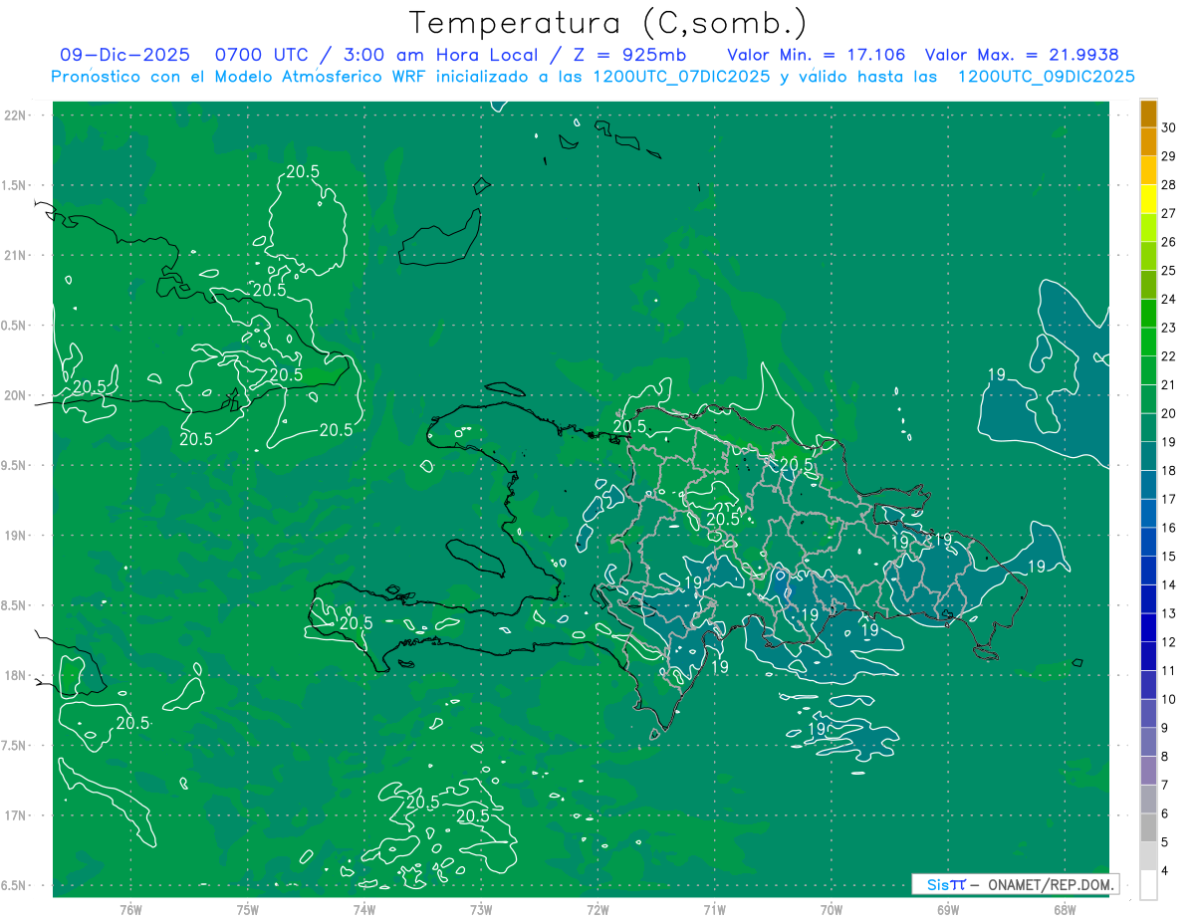Click the '11' color bar label
Image resolution: width=1195 pixels, height=923 pixels.
1169,671
